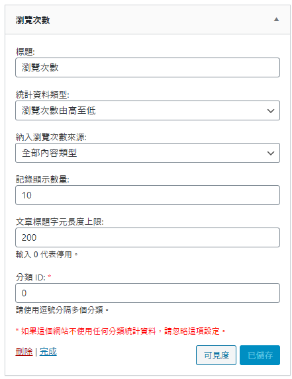Image resolution: width=292 pixels, height=379 pixels.
Task: Open the 可見度 visibility settings button
Action: click(x=216, y=355)
